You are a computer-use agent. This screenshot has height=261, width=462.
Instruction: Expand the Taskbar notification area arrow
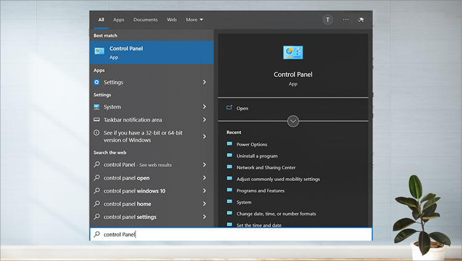204,119
